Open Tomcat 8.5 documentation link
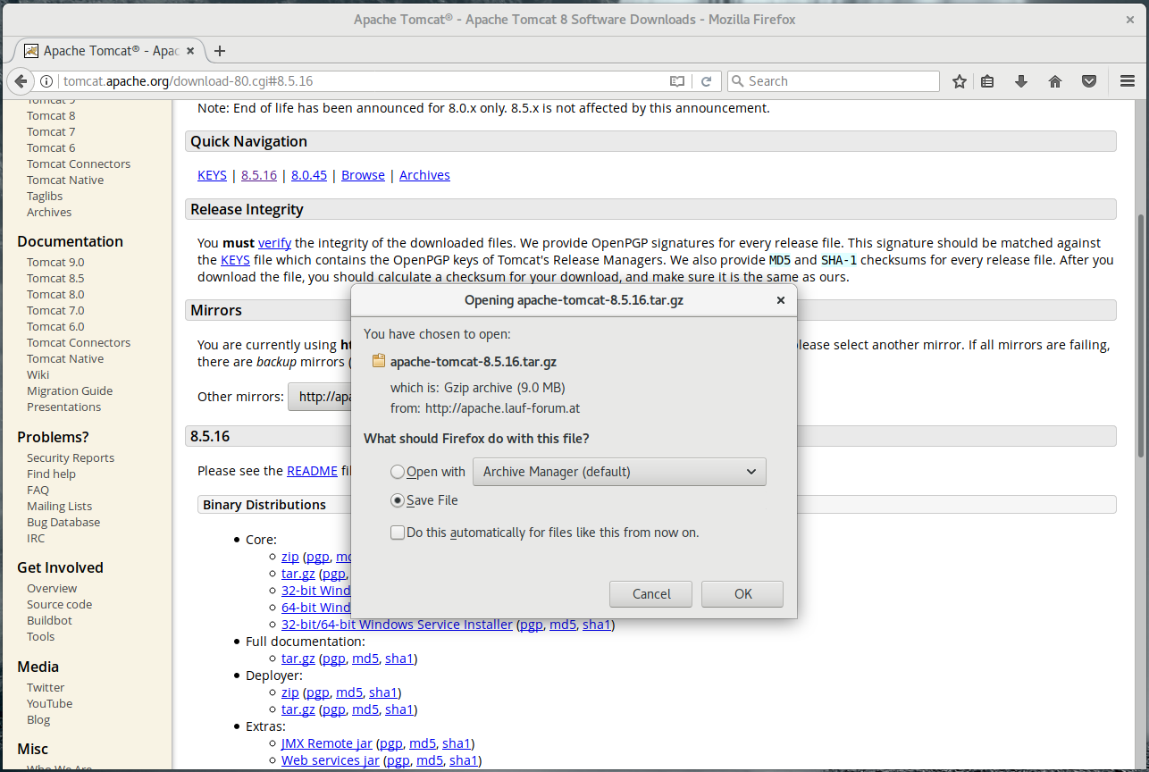The image size is (1149, 772). click(55, 278)
